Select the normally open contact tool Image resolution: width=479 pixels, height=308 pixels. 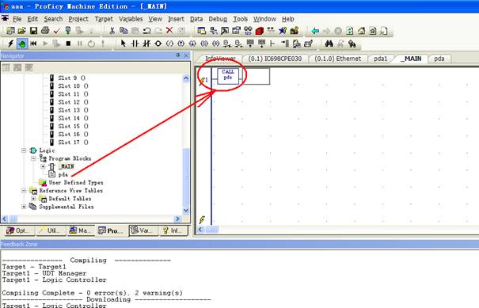coord(135,44)
